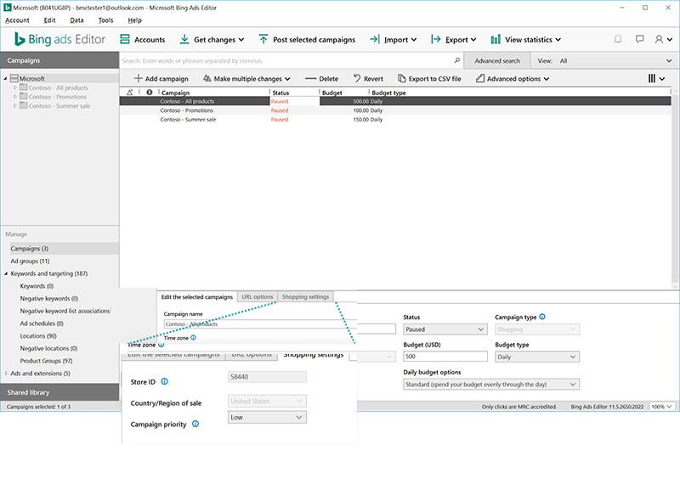Click the search magnifier icon
Image resolution: width=680 pixels, height=489 pixels.
point(456,60)
